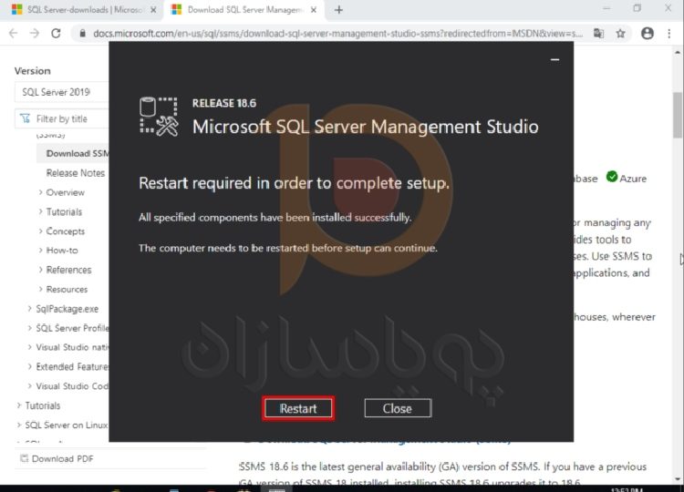
Task: Open Release Notes in sidebar
Action: [x=76, y=173]
